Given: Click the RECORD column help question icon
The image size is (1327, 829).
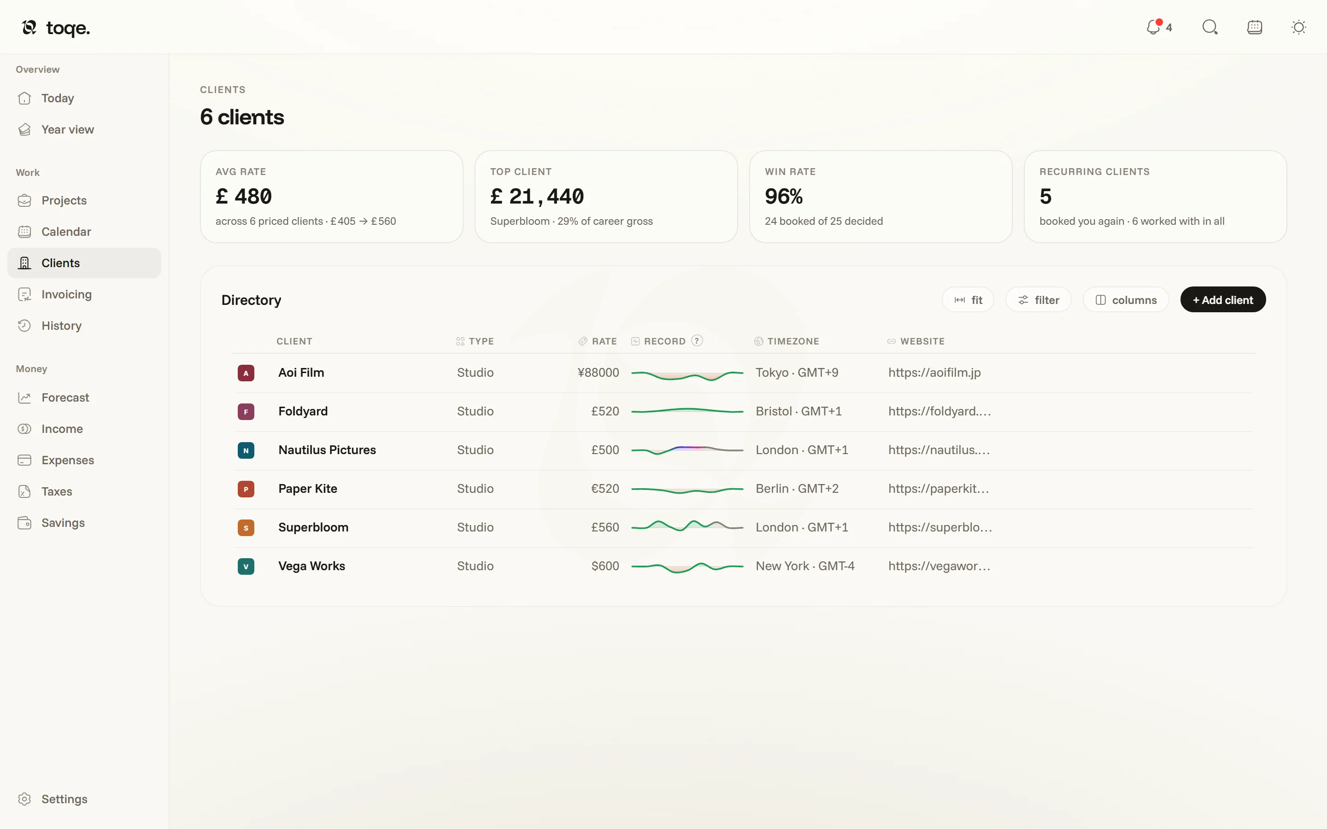Looking at the screenshot, I should (697, 340).
